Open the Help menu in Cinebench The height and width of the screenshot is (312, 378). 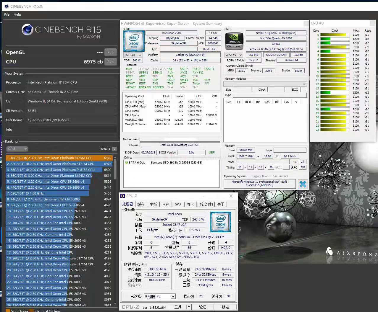coord(17,14)
